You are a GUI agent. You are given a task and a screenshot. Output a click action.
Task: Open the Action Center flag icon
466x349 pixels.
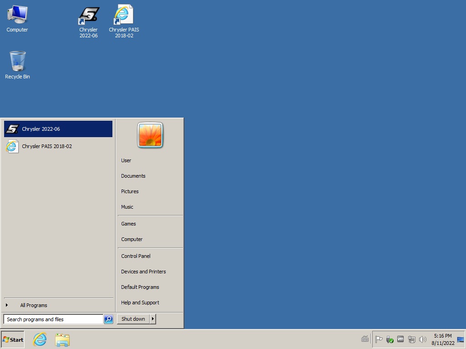click(379, 339)
